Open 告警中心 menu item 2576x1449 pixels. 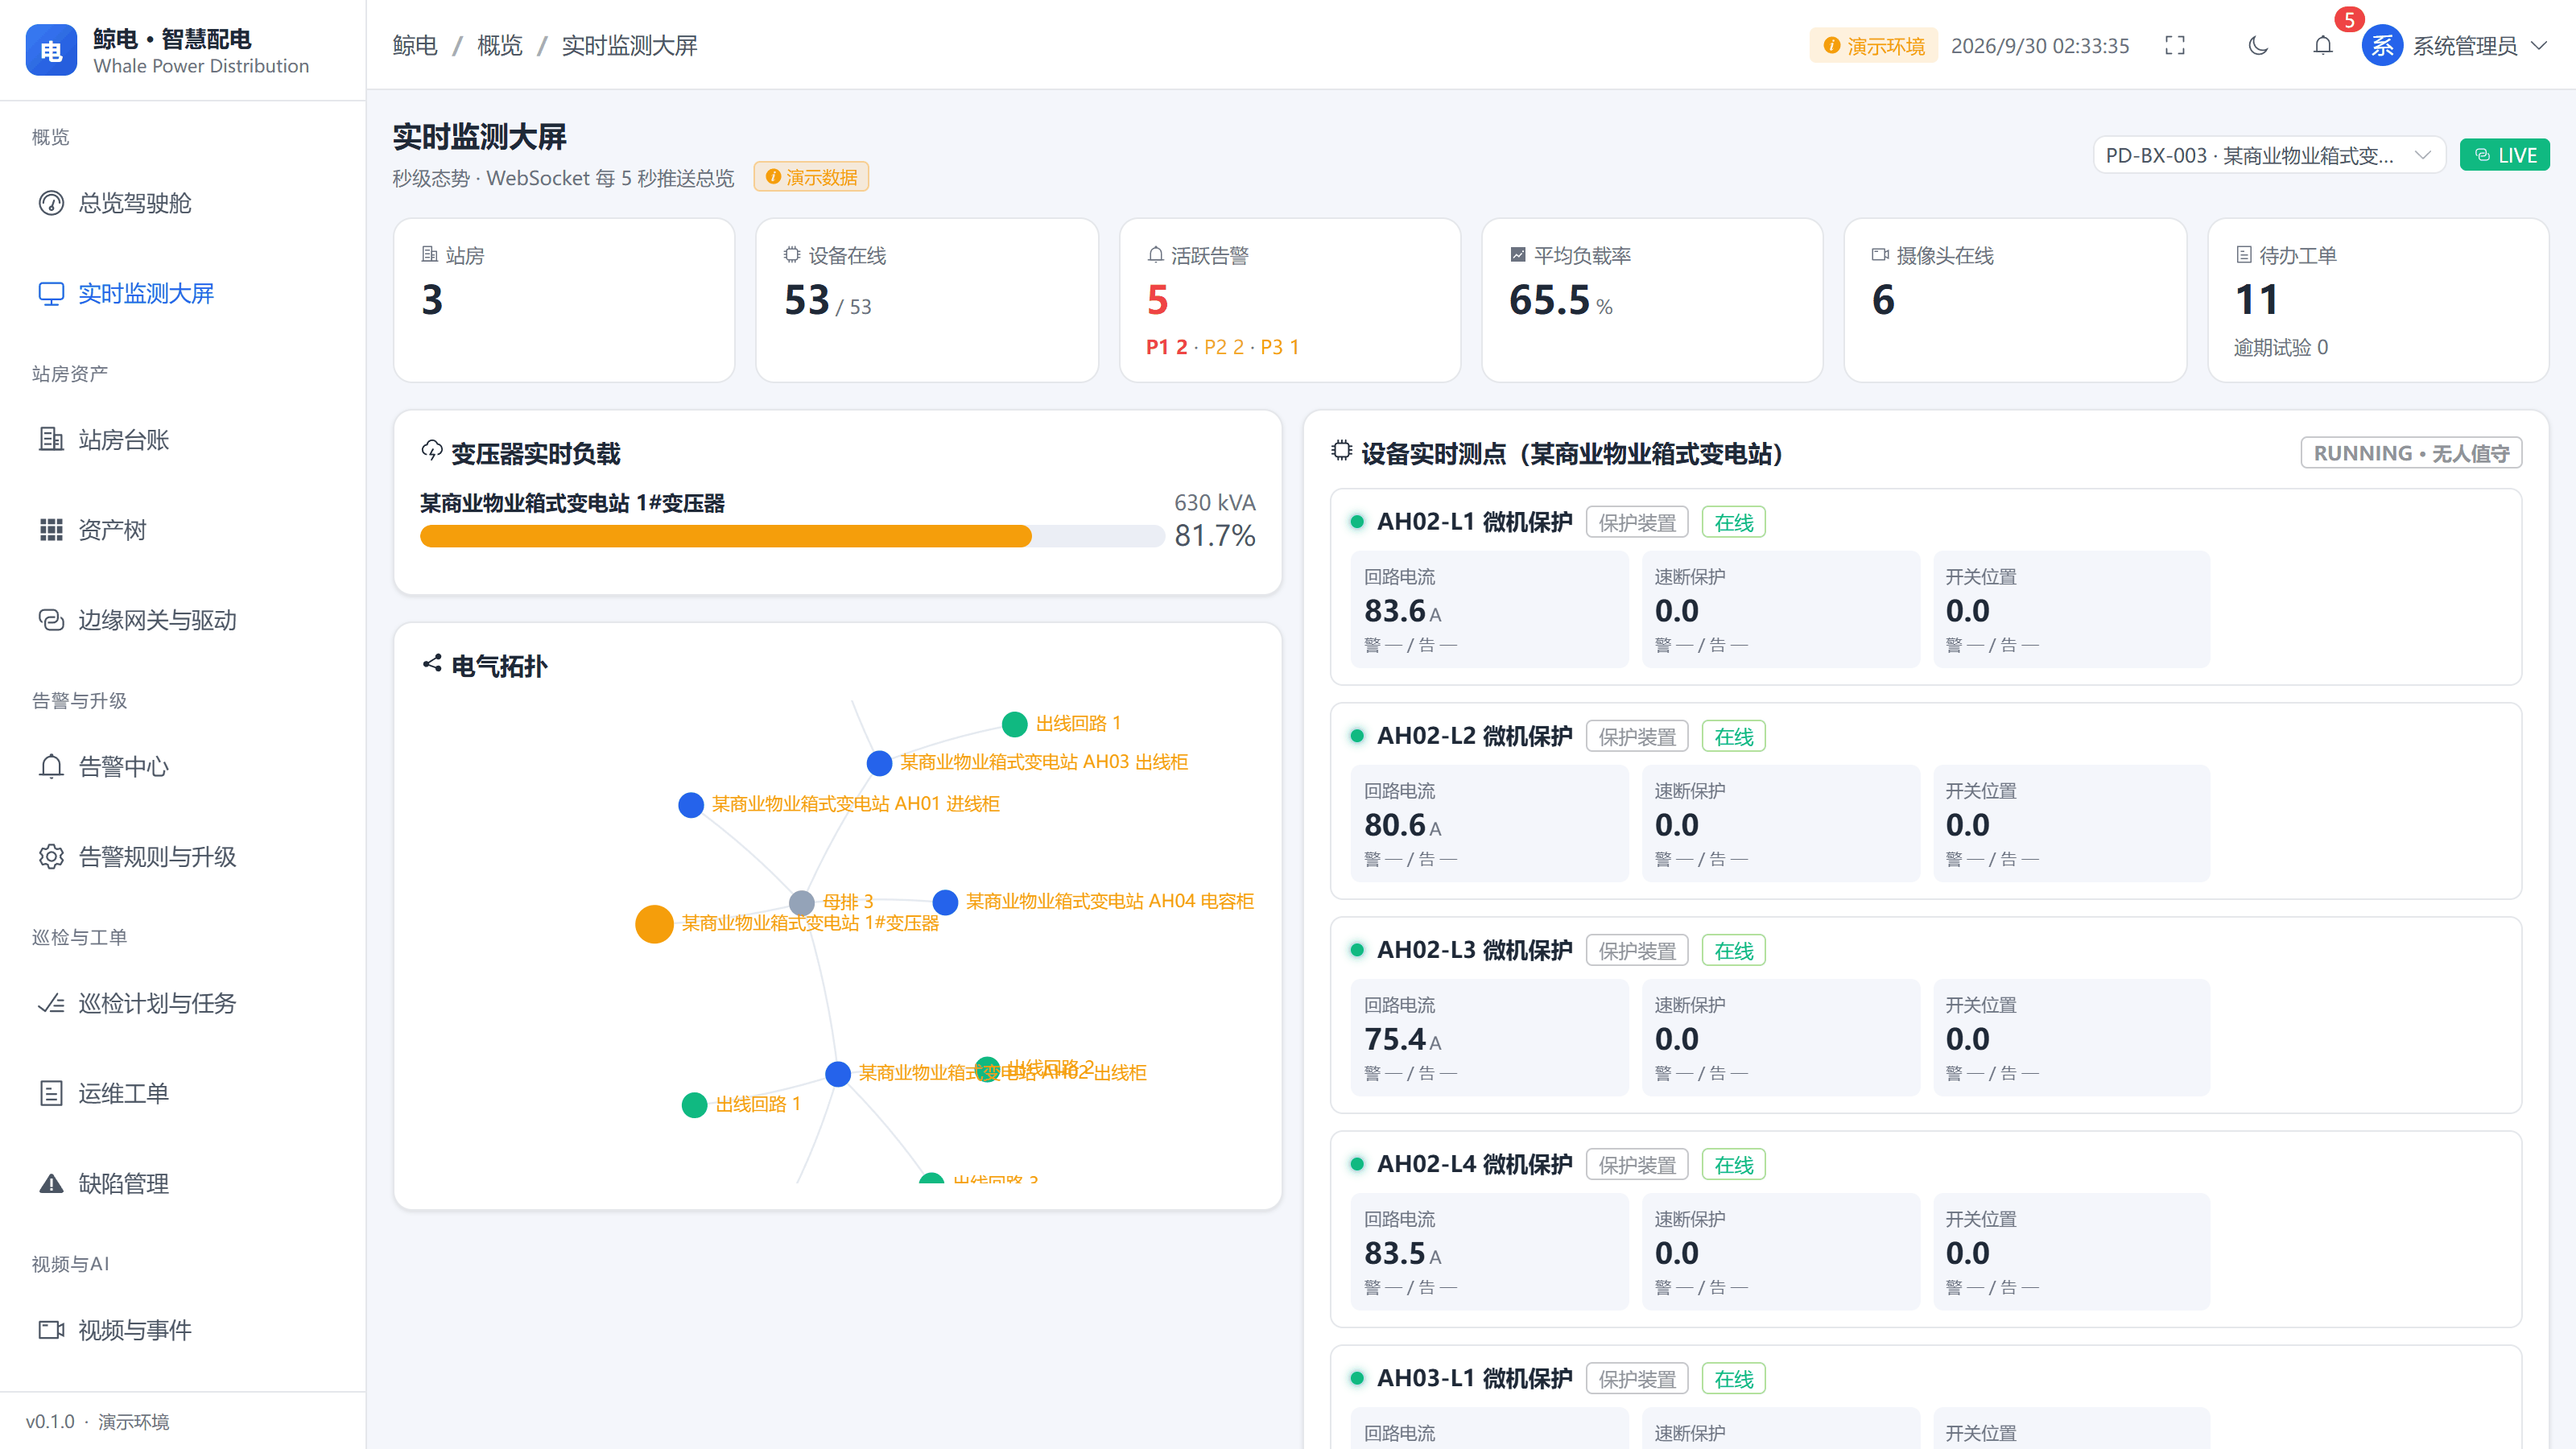[182, 766]
